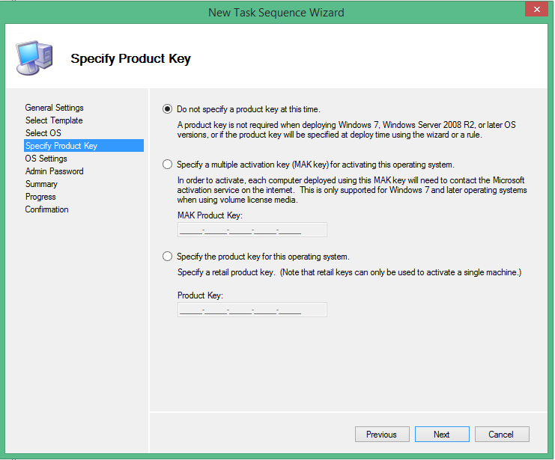555x460 pixels.
Task: Click Next to continue the wizard
Action: pyautogui.click(x=441, y=435)
